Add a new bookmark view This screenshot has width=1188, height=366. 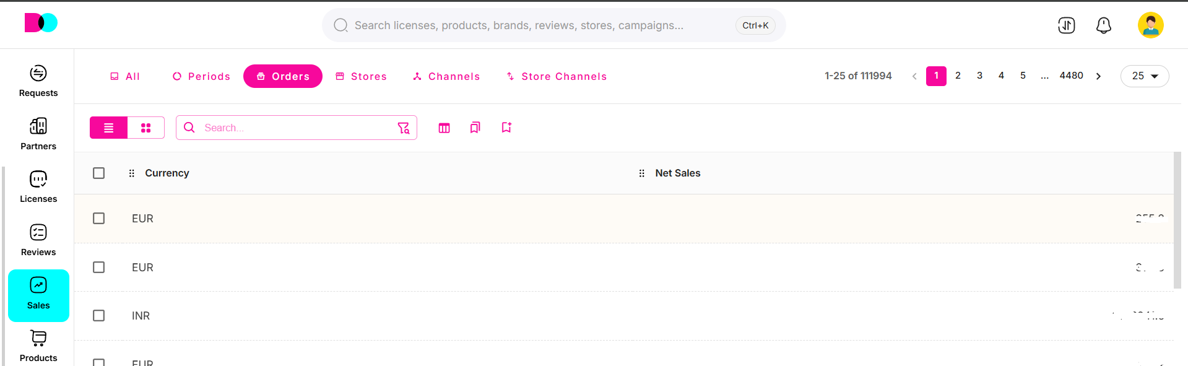[x=506, y=128]
